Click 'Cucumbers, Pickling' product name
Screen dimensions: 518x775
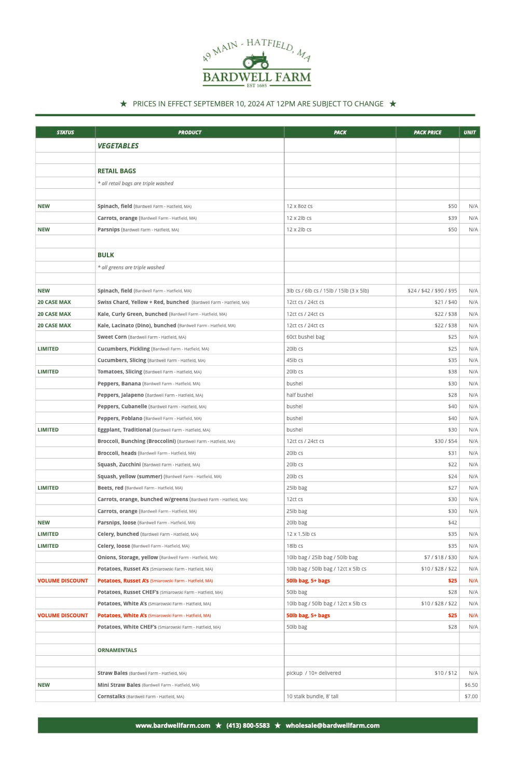(x=124, y=349)
